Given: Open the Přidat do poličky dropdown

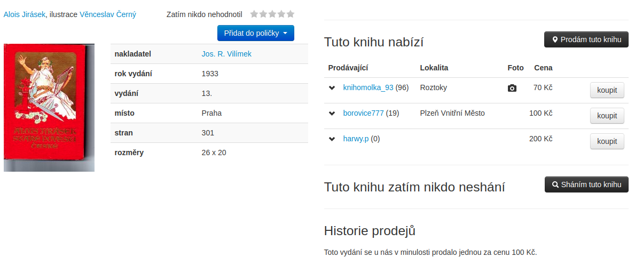Looking at the screenshot, I should [255, 33].
